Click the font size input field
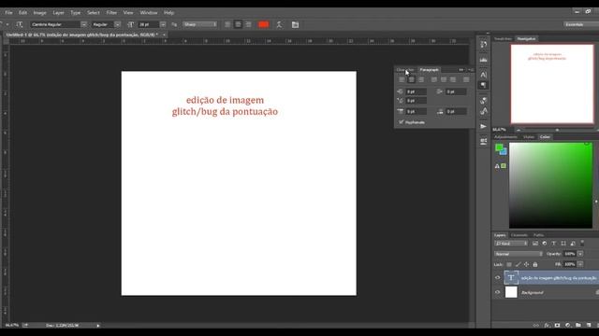This screenshot has width=599, height=336. coord(149,24)
